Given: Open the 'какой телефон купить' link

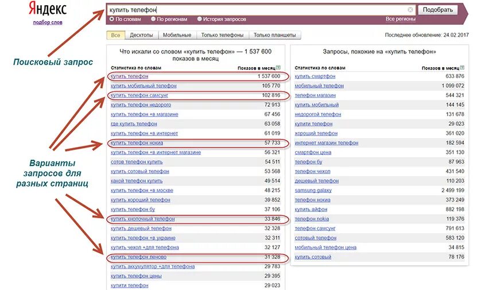Looking at the screenshot, I should [137, 181].
